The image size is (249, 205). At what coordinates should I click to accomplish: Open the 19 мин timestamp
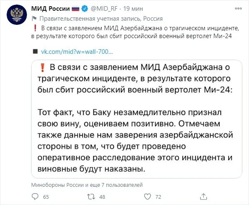coord(133,9)
